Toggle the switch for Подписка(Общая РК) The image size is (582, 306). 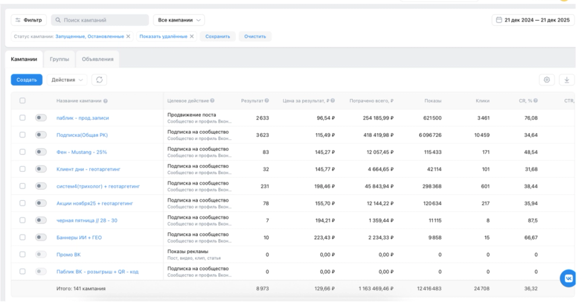[41, 135]
